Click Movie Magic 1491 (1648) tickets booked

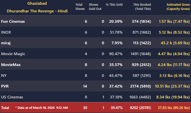pos(141,54)
